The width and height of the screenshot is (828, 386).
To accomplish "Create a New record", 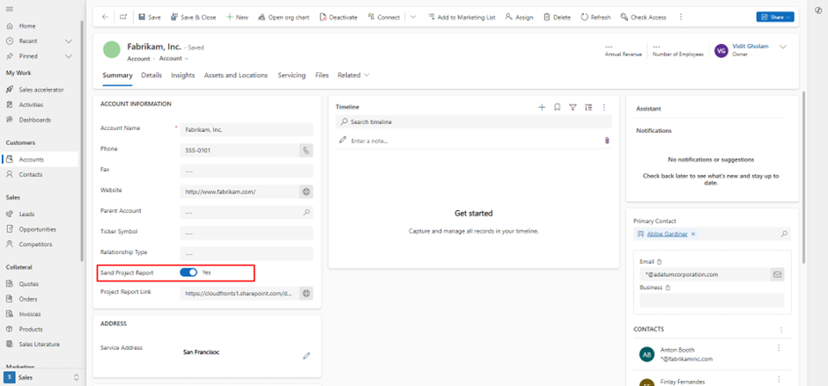I will click(x=237, y=17).
